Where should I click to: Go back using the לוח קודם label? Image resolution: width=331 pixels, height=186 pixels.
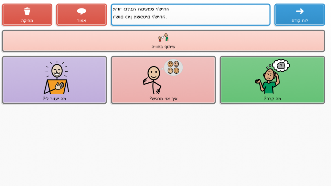click(x=300, y=20)
